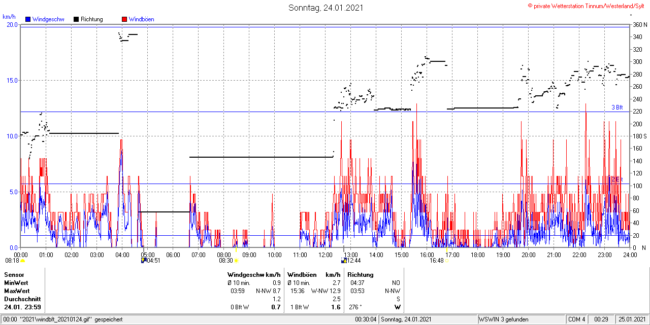
Task: Click the 15.0 value on the left axis
Action: pyautogui.click(x=12, y=80)
